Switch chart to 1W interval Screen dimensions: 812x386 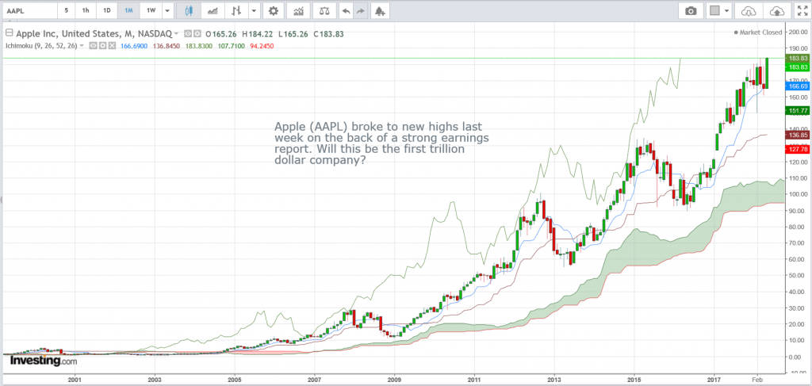pyautogui.click(x=151, y=10)
